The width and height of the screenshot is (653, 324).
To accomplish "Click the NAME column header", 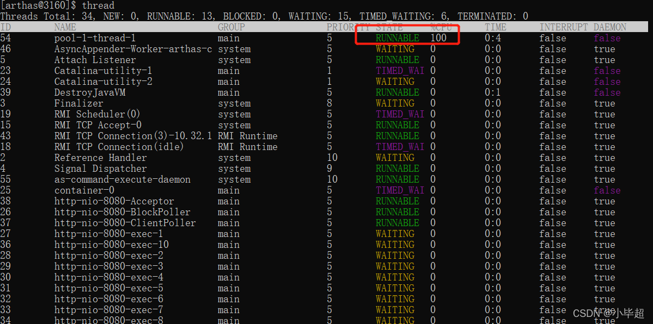I will [65, 27].
